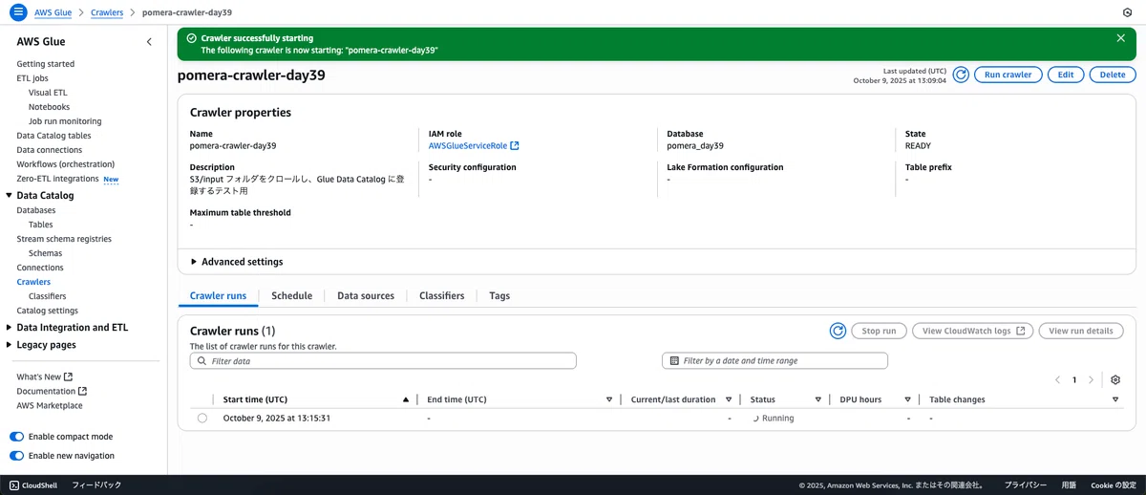Sort by DPU hours column arrow

point(908,399)
